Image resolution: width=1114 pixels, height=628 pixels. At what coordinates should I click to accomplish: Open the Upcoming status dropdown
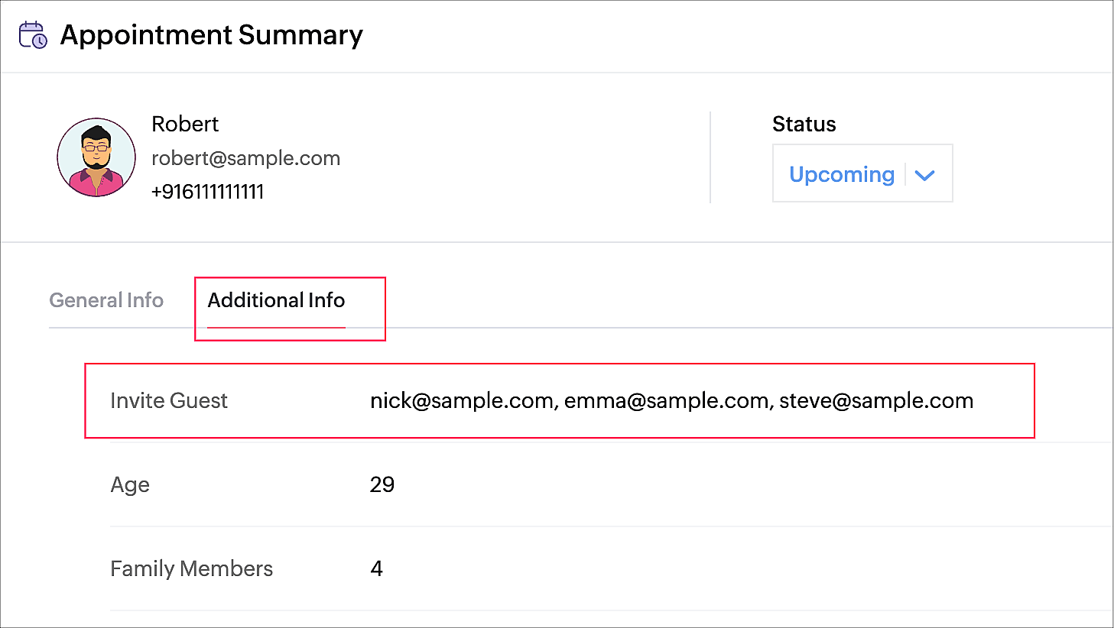tap(862, 174)
